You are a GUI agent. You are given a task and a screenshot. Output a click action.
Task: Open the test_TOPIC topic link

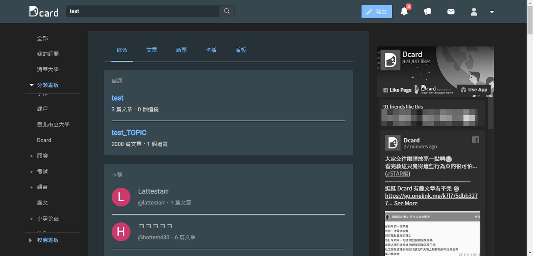pos(129,133)
